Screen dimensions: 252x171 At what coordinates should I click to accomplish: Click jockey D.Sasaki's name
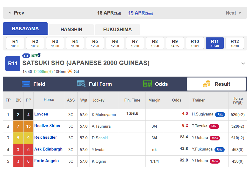click(x=100, y=138)
